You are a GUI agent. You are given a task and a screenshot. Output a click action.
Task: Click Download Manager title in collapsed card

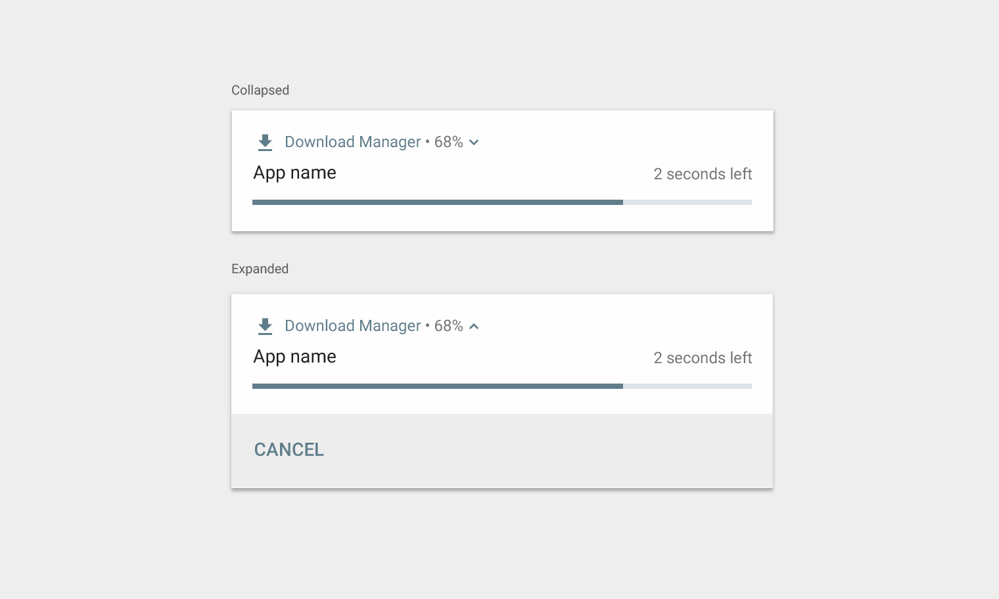click(353, 142)
